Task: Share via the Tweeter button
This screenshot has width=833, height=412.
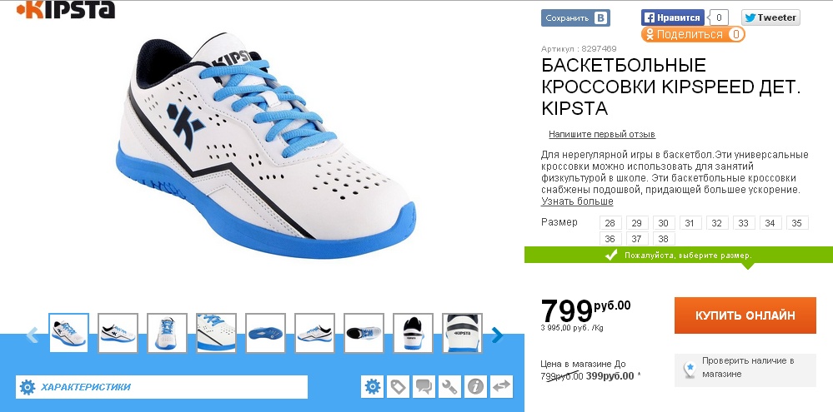Action: click(770, 17)
